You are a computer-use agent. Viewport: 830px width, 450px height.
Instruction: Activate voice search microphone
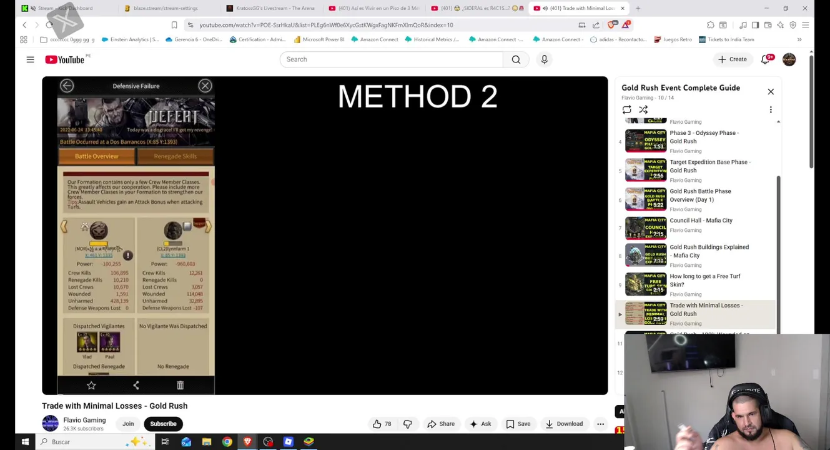click(544, 59)
